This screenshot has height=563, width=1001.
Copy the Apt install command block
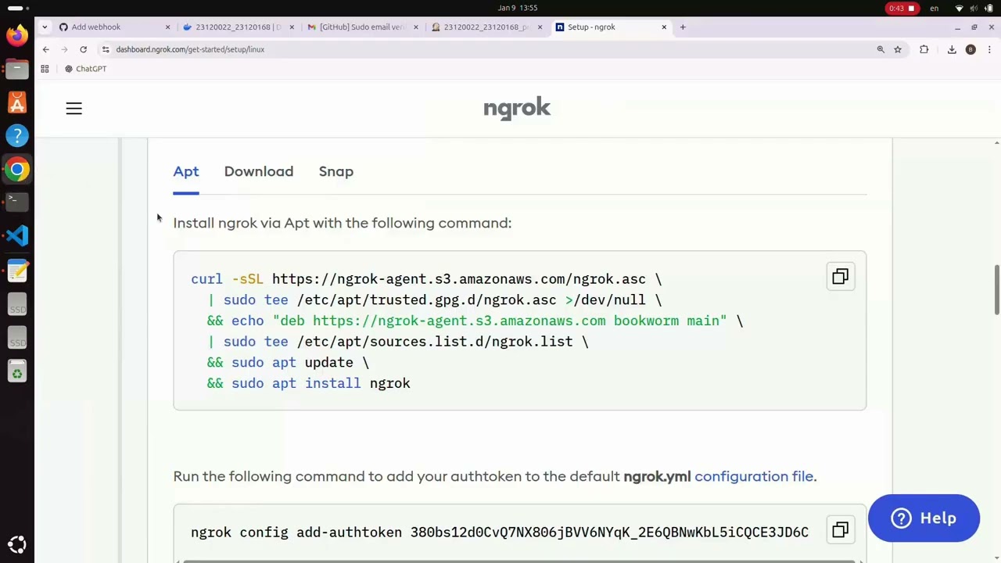(840, 277)
